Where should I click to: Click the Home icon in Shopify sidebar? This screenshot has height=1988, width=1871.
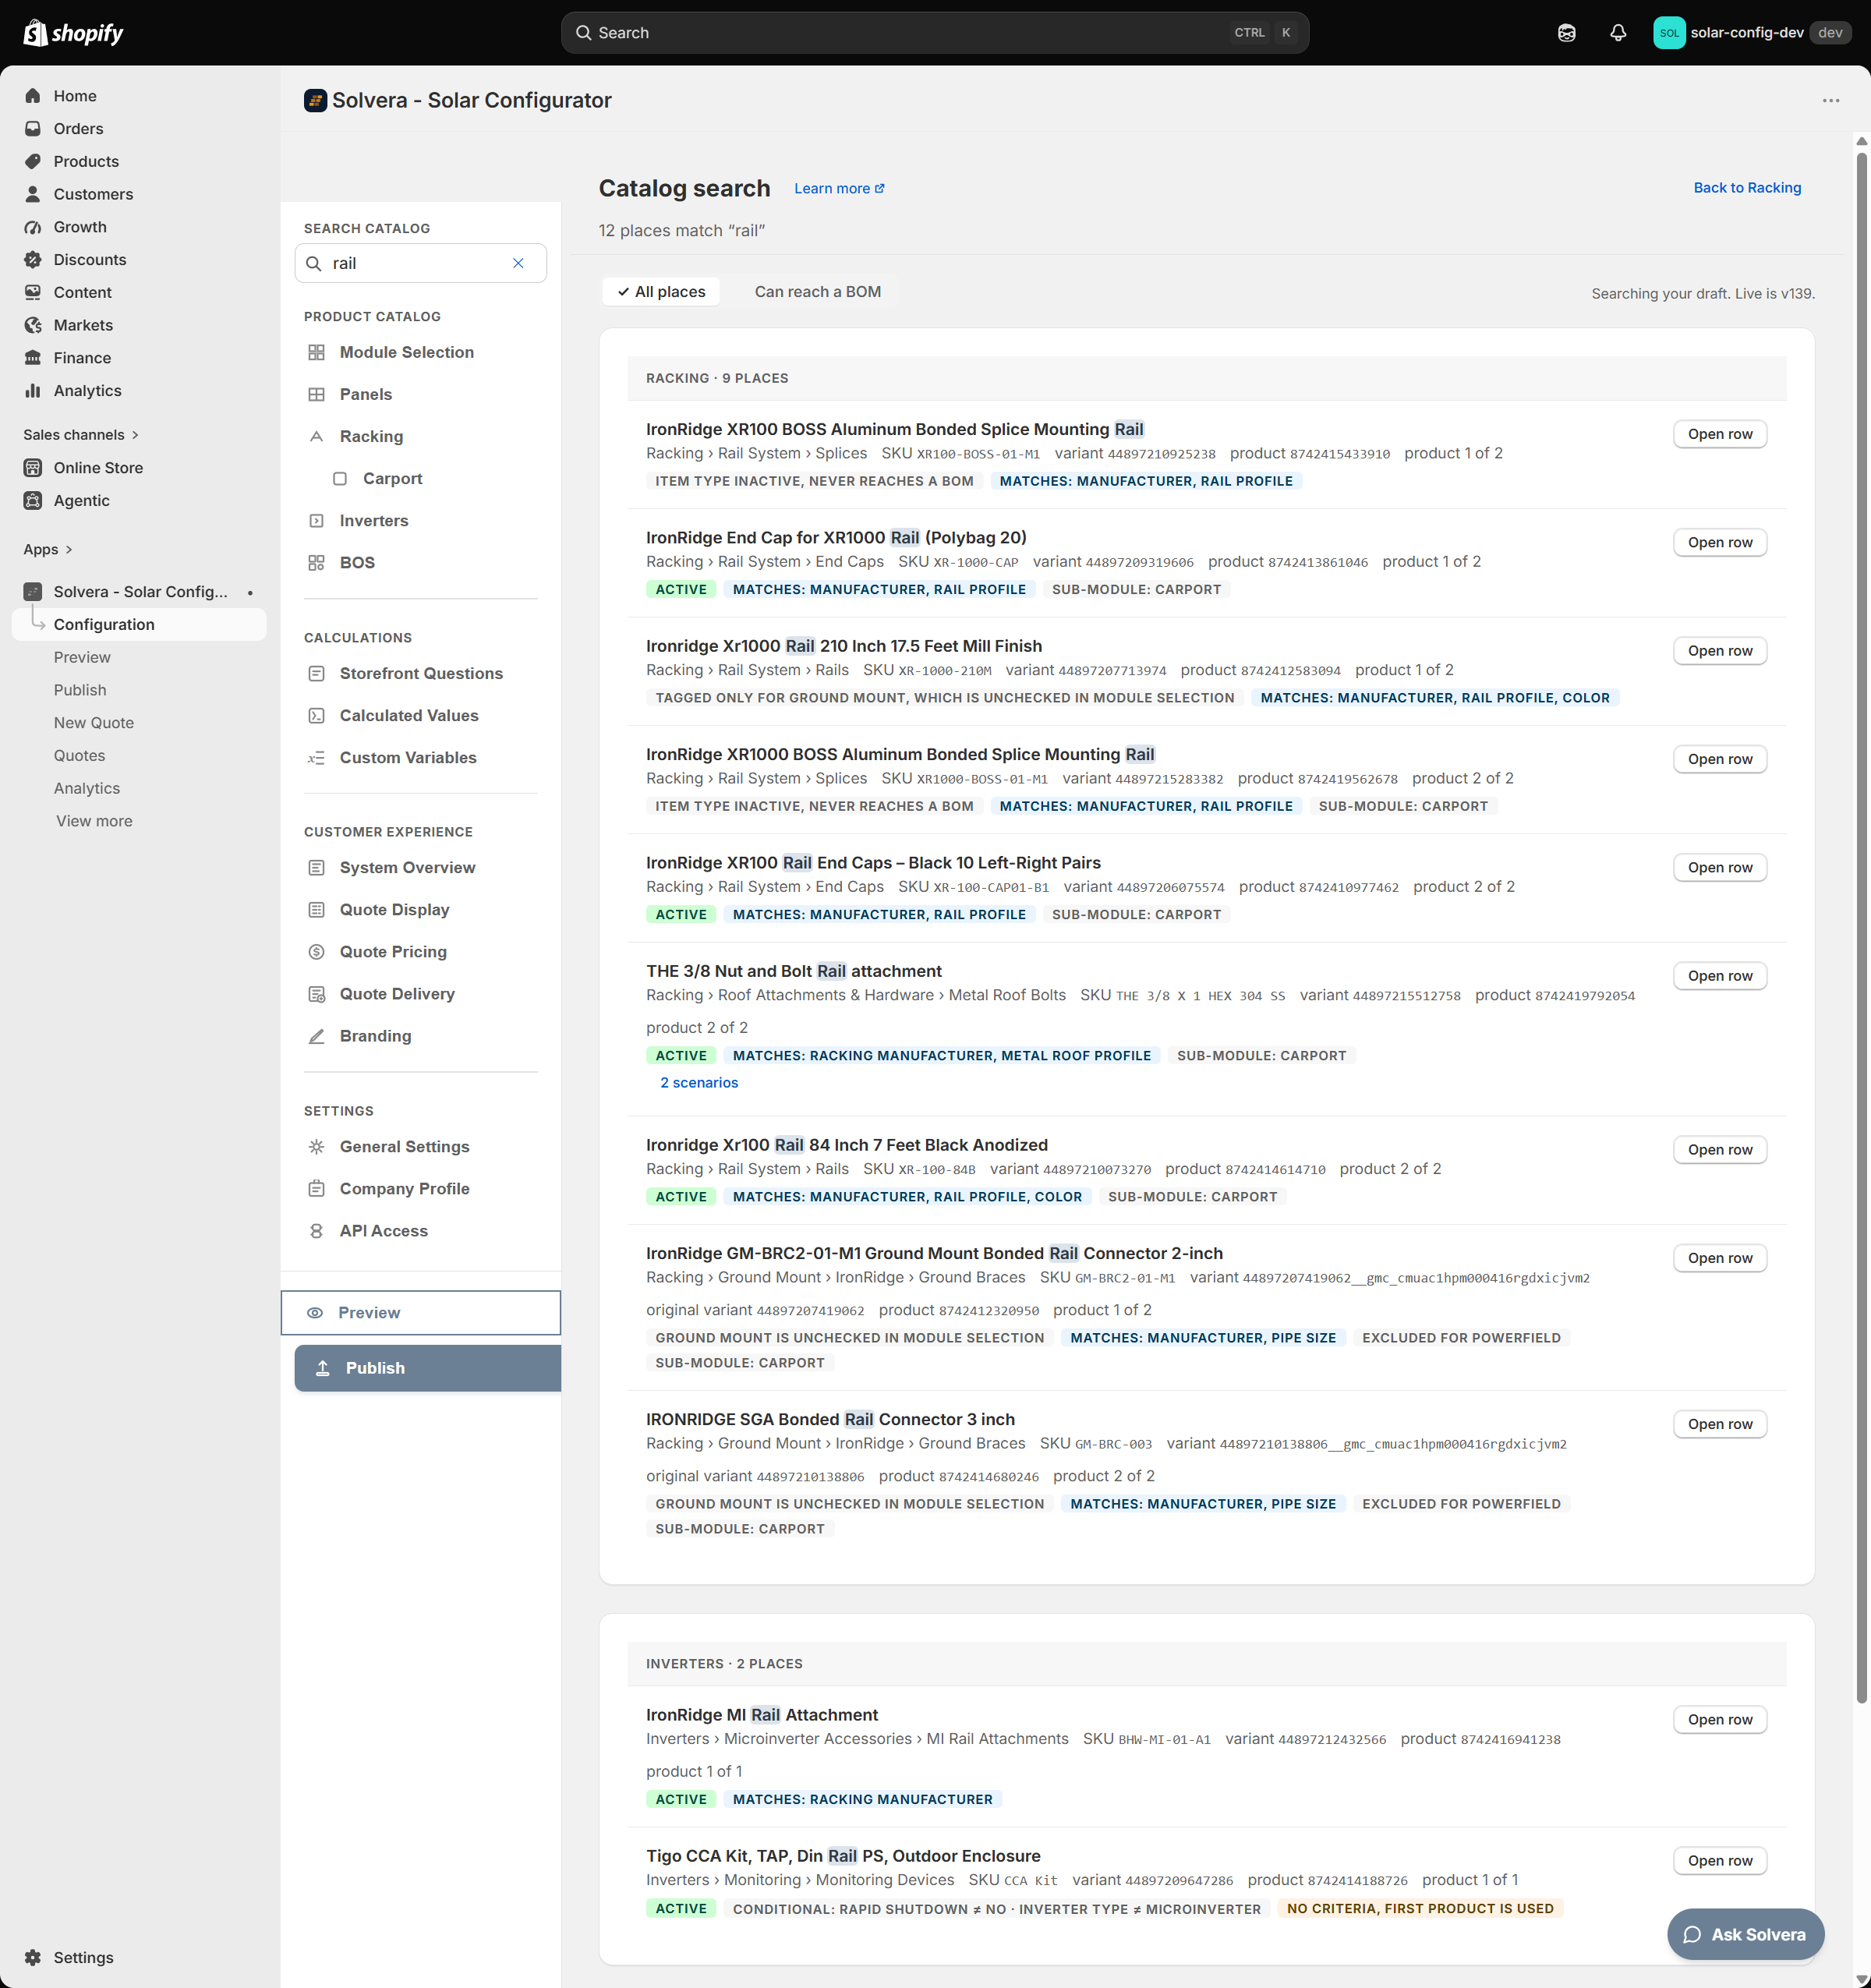pyautogui.click(x=33, y=96)
